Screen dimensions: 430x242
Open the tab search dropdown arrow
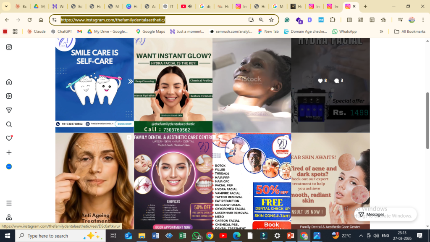tap(6, 6)
